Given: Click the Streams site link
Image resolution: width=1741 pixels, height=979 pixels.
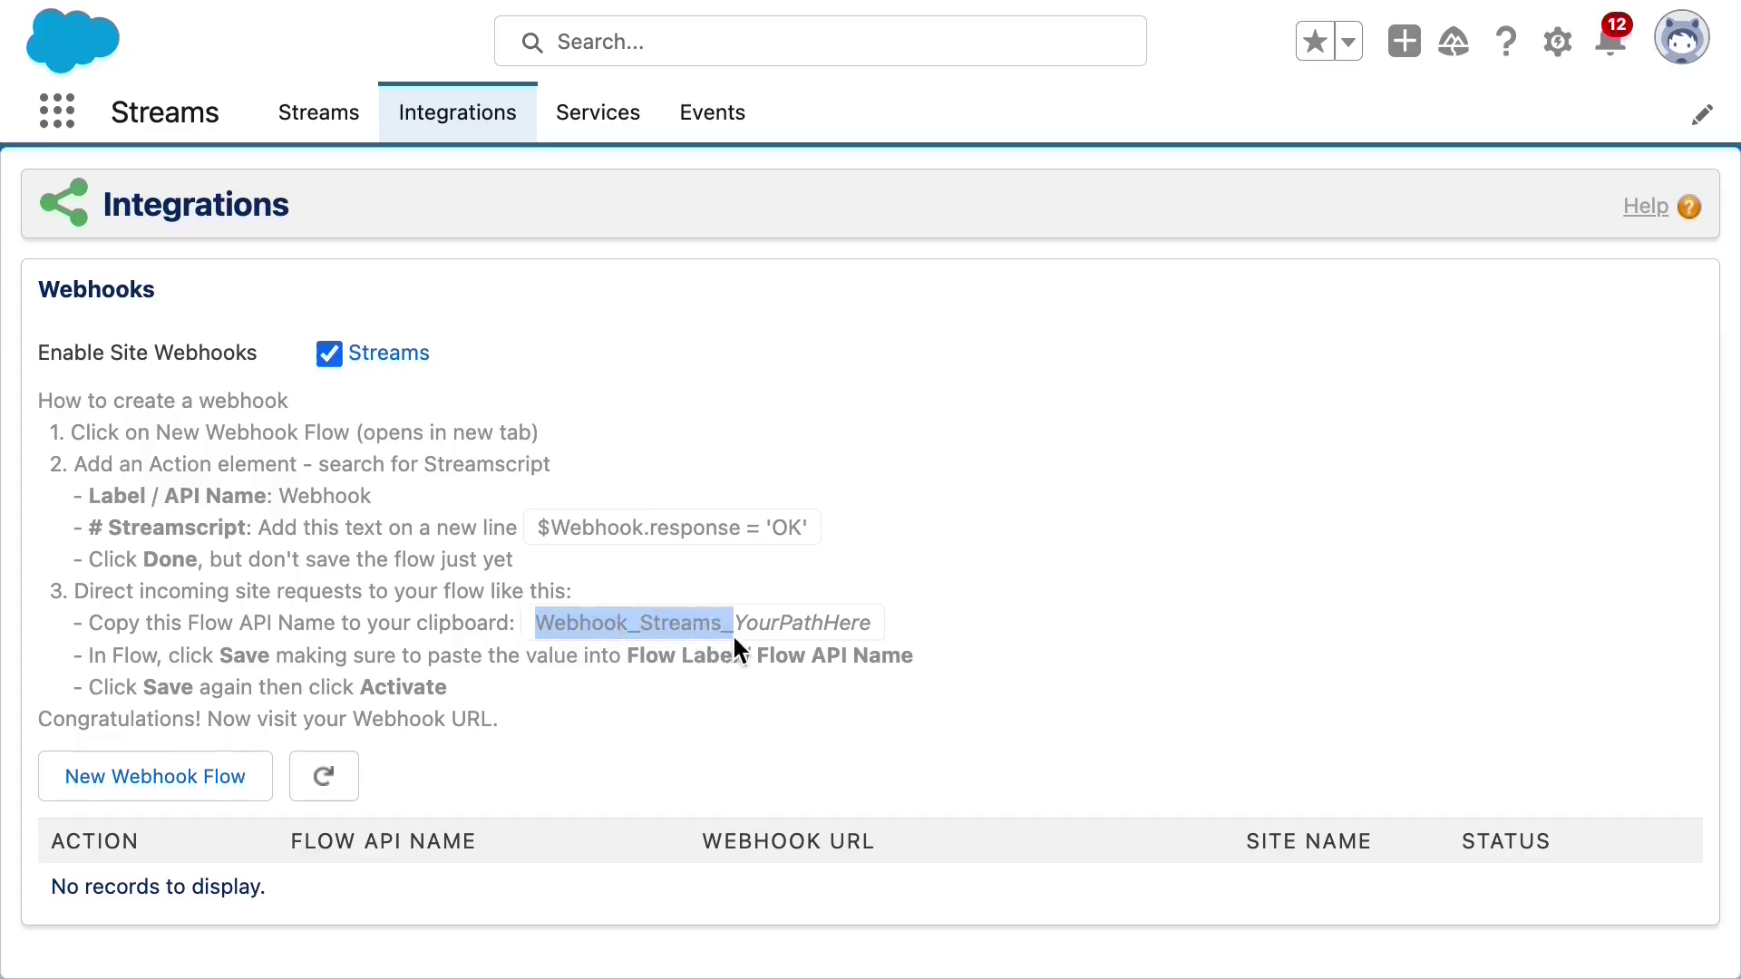Looking at the screenshot, I should coord(389,353).
